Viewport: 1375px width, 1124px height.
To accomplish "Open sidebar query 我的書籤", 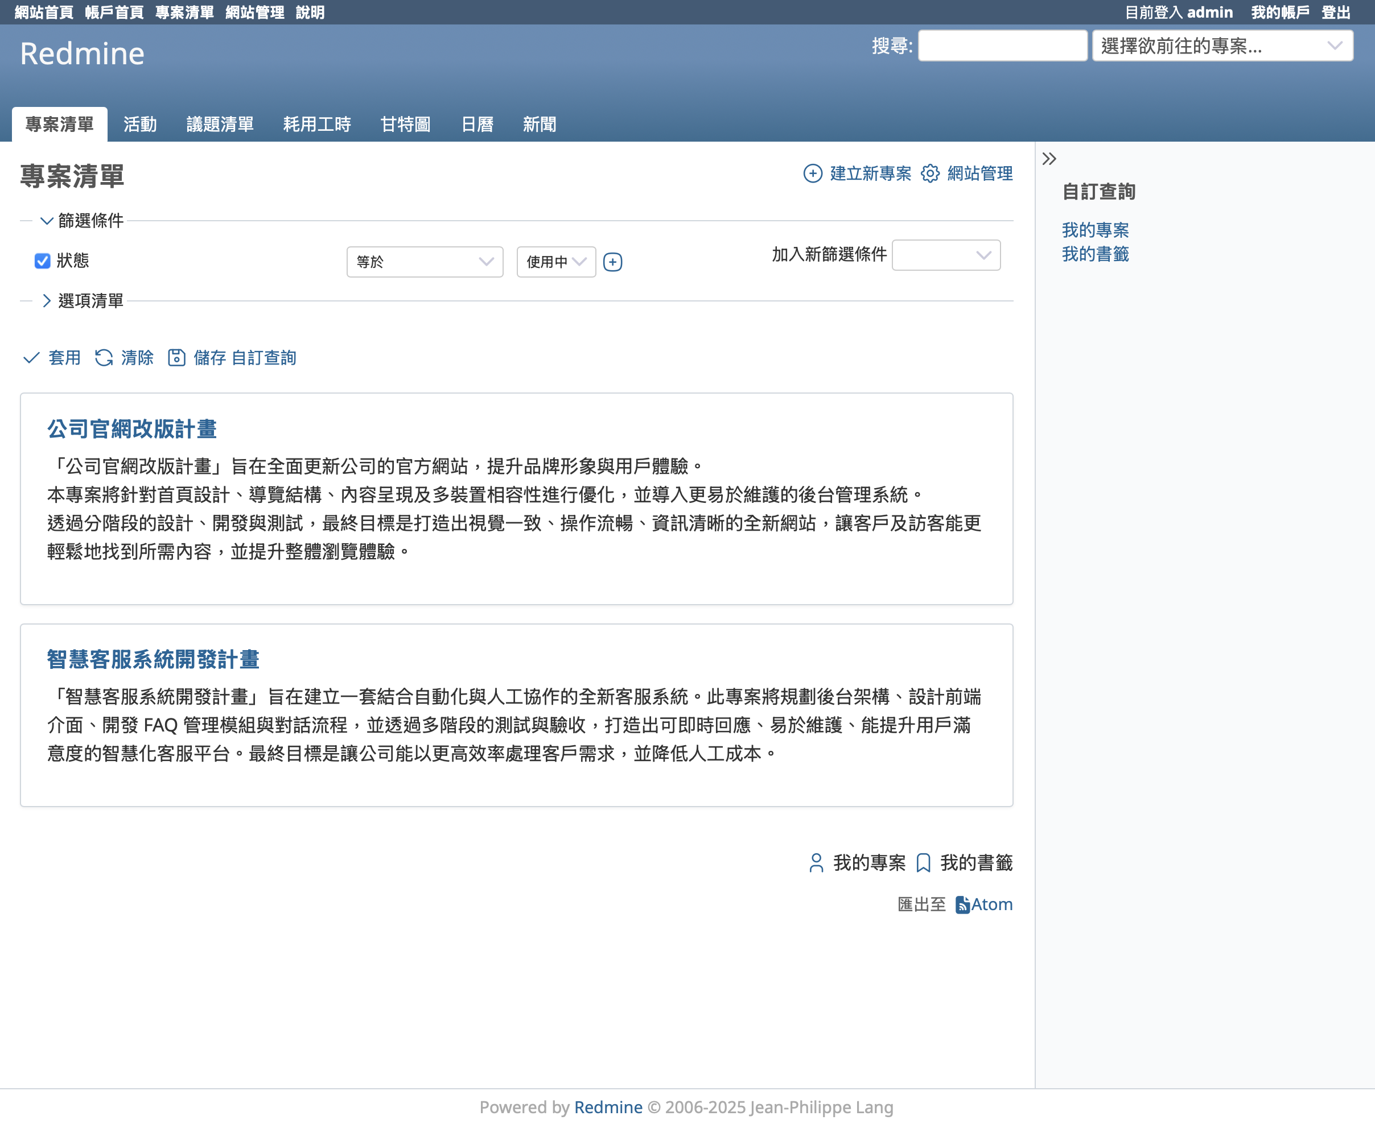I will [1095, 254].
